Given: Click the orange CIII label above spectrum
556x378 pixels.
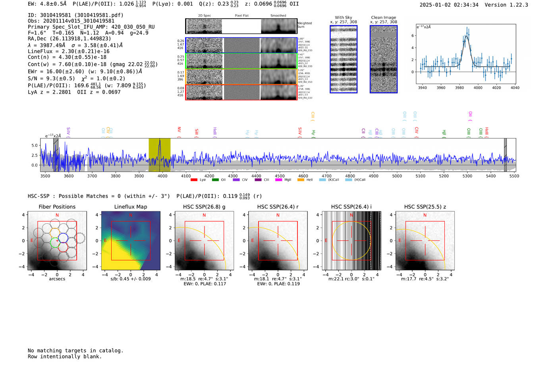Looking at the screenshot, I should click(x=313, y=117).
